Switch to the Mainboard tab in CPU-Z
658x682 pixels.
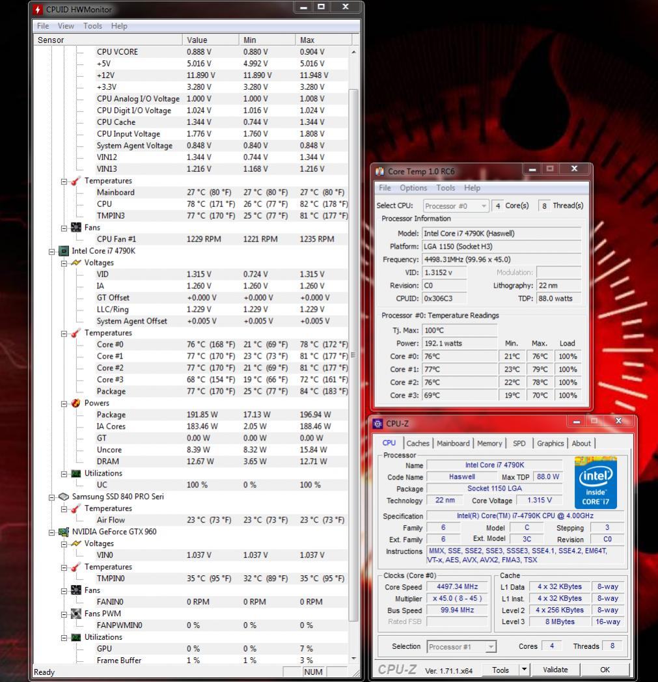click(453, 443)
